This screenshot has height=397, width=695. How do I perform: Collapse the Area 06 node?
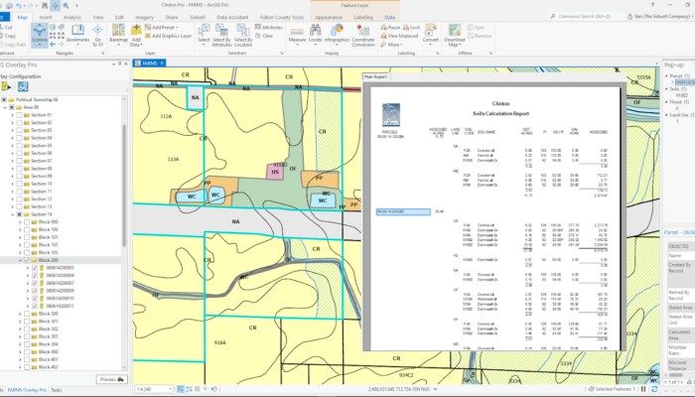coord(5,107)
